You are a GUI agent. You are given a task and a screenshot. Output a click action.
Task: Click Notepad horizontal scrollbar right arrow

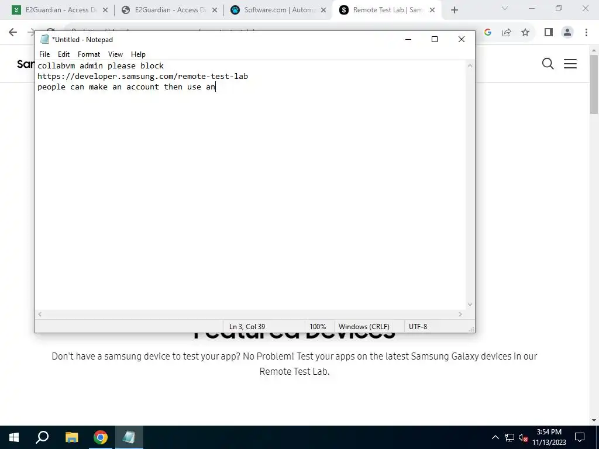460,314
